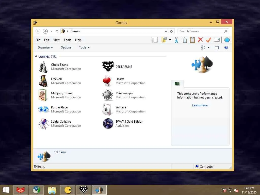The height and width of the screenshot is (195, 260).
Task: Click Games in the address breadcrumb
Action: tap(75, 31)
